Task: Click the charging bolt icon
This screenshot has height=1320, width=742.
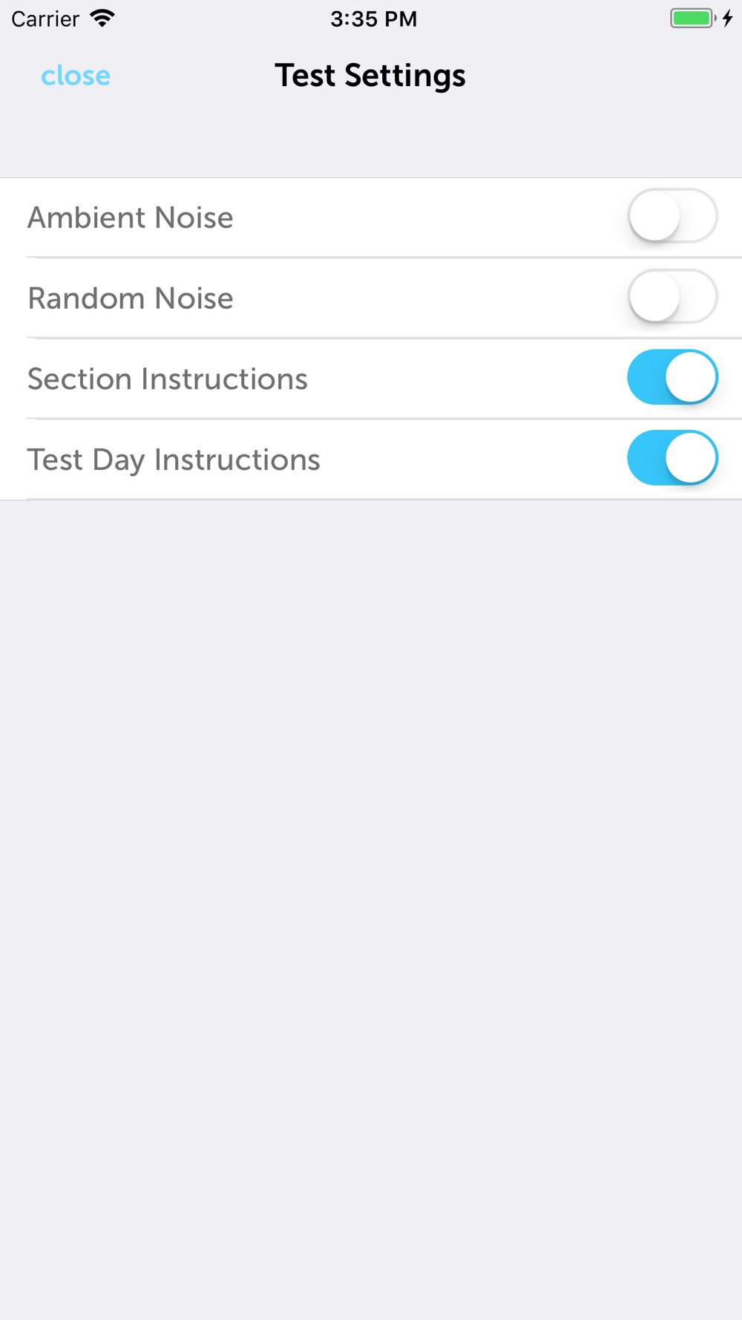Action: click(x=728, y=18)
